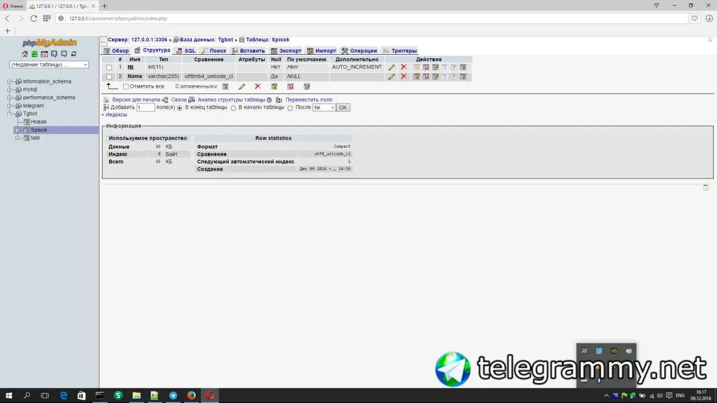Tick the 'Отметить все' checkbox
717x403 pixels.
click(x=125, y=87)
